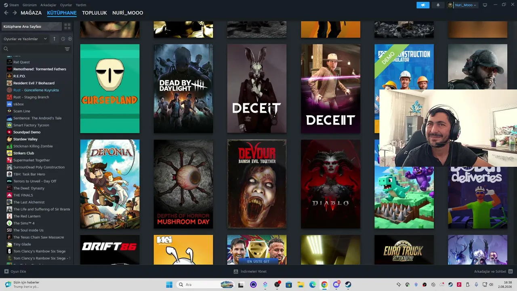Open the Deceit II cowboy game cover
Image resolution: width=517 pixels, height=291 pixels.
pyautogui.click(x=330, y=89)
